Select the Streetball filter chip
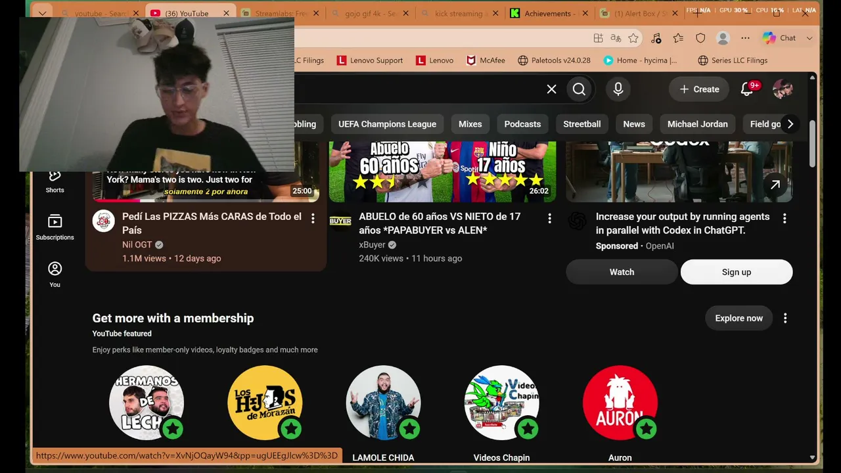Viewport: 841px width, 473px height. (581, 124)
